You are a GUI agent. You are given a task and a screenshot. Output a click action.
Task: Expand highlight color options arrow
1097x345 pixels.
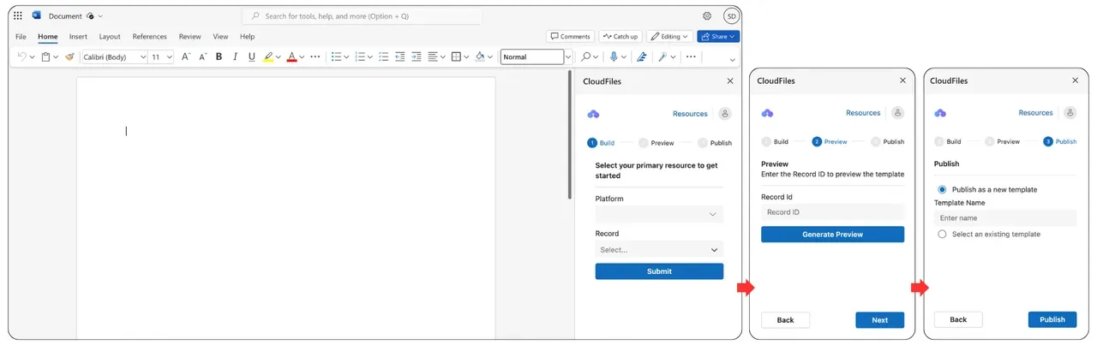pos(279,57)
